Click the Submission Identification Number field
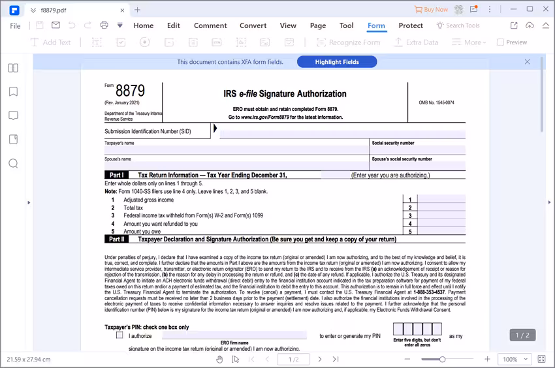This screenshot has width=555, height=368. [342, 134]
